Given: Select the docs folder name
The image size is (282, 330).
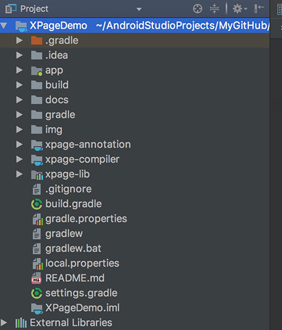Looking at the screenshot, I should (x=57, y=100).
